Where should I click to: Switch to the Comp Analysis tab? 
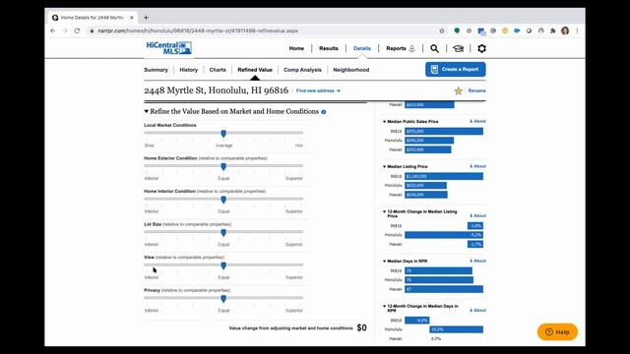point(302,70)
